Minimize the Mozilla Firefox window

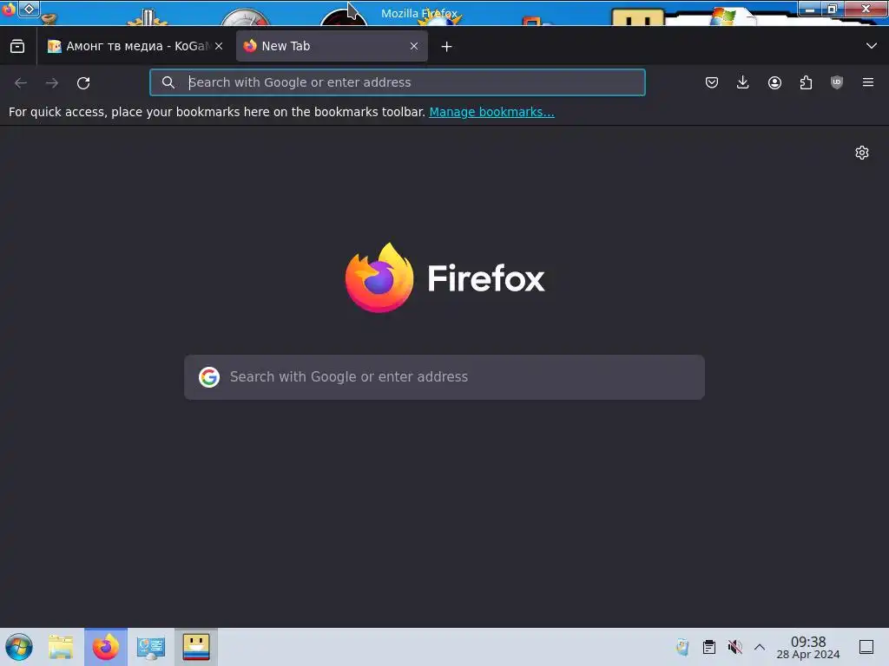(x=810, y=9)
